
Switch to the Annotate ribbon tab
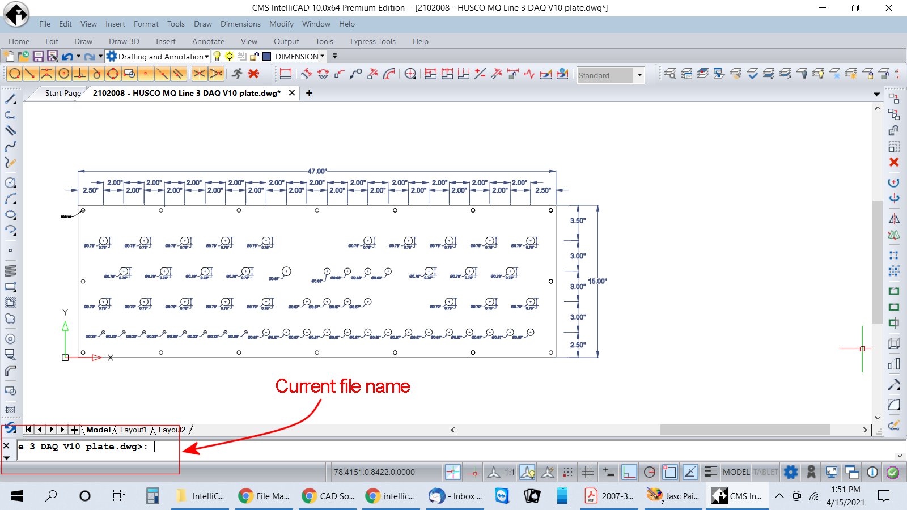pos(208,41)
